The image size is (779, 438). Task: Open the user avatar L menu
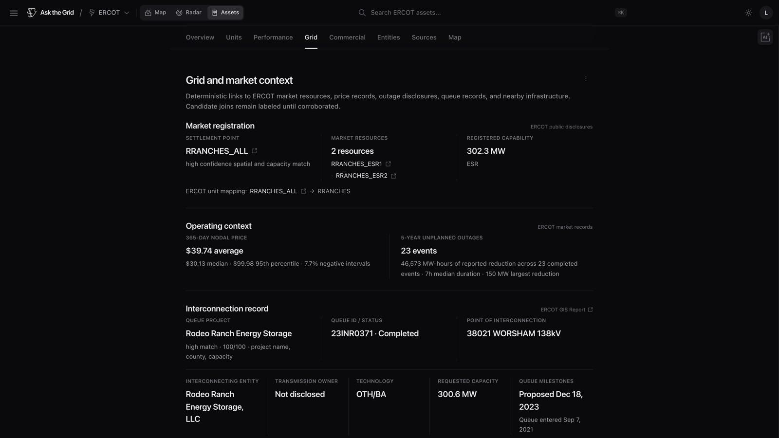[766, 13]
